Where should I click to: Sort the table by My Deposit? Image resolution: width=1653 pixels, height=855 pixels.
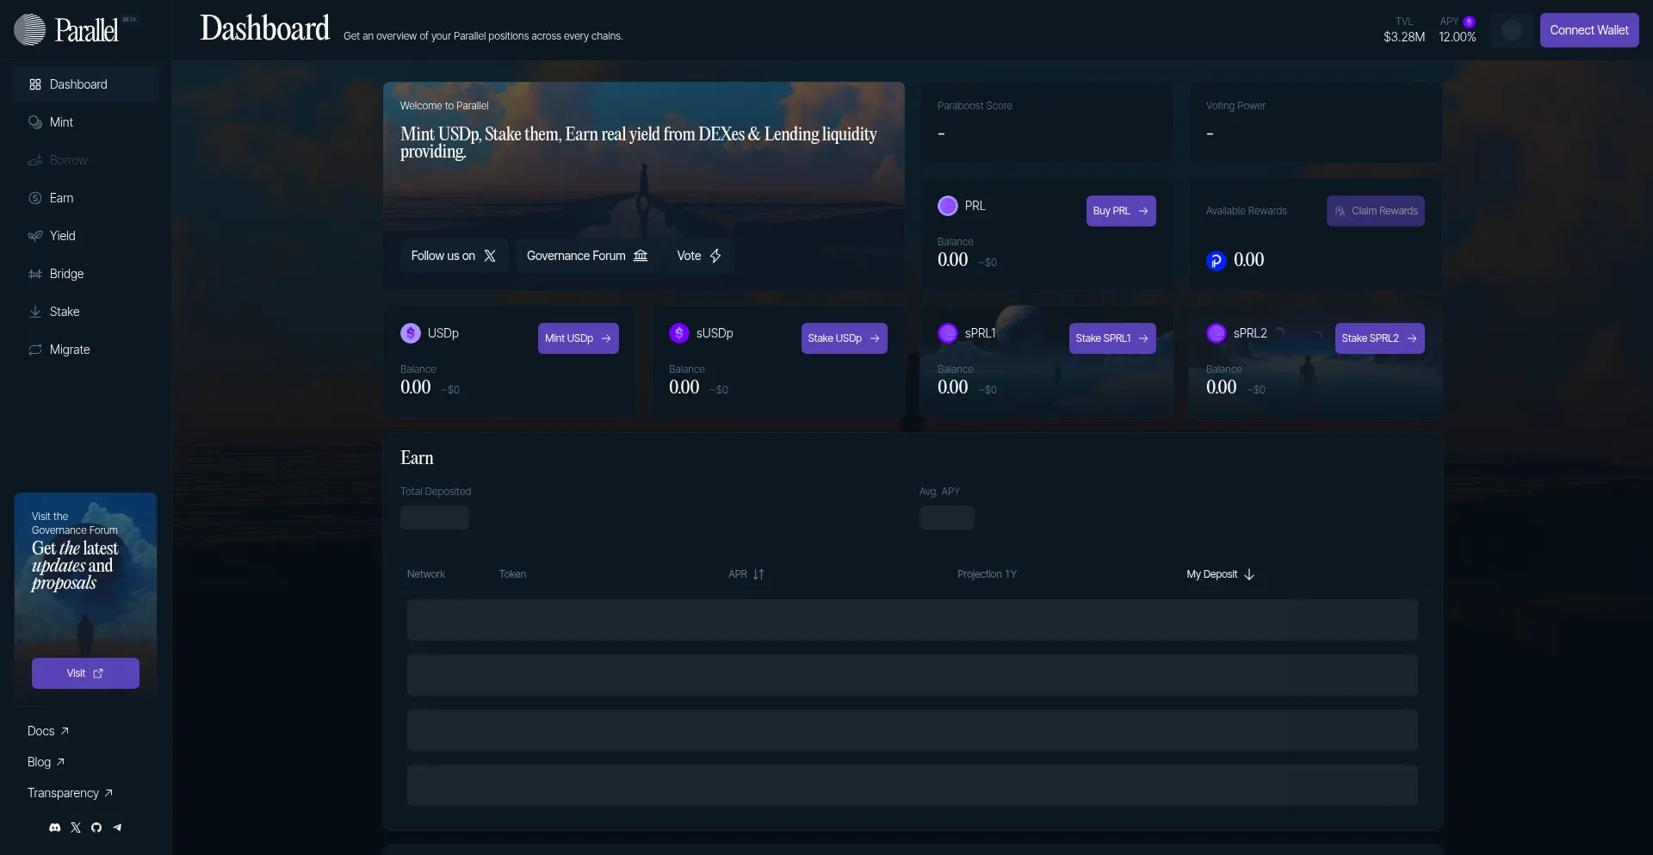tap(1220, 574)
